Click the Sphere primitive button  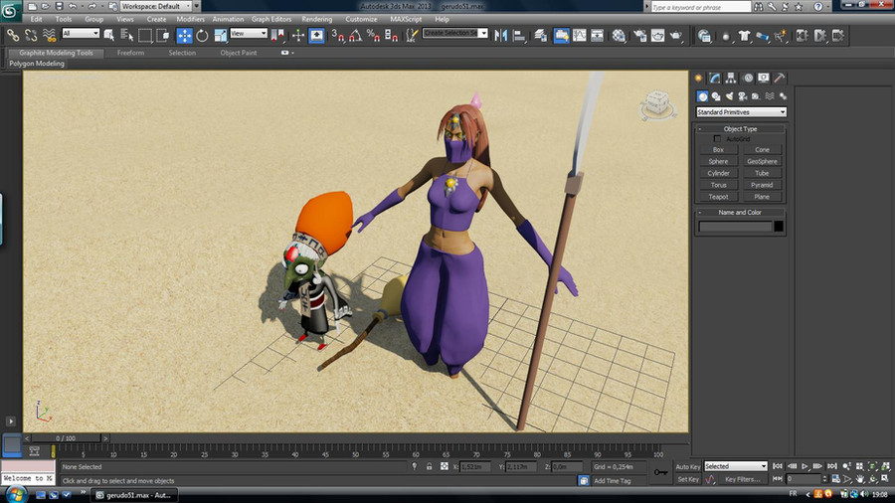719,161
